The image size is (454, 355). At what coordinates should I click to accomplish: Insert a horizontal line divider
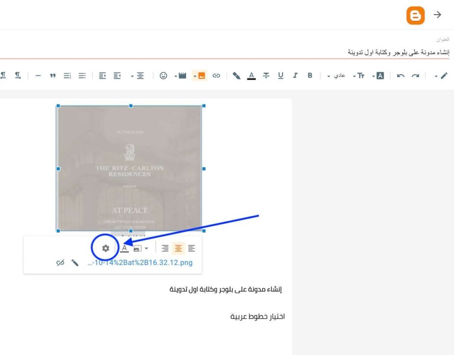click(x=38, y=76)
